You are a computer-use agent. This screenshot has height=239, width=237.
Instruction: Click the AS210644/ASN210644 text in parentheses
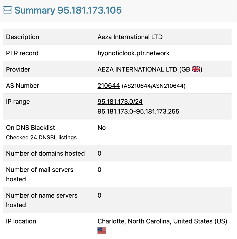coord(154,86)
